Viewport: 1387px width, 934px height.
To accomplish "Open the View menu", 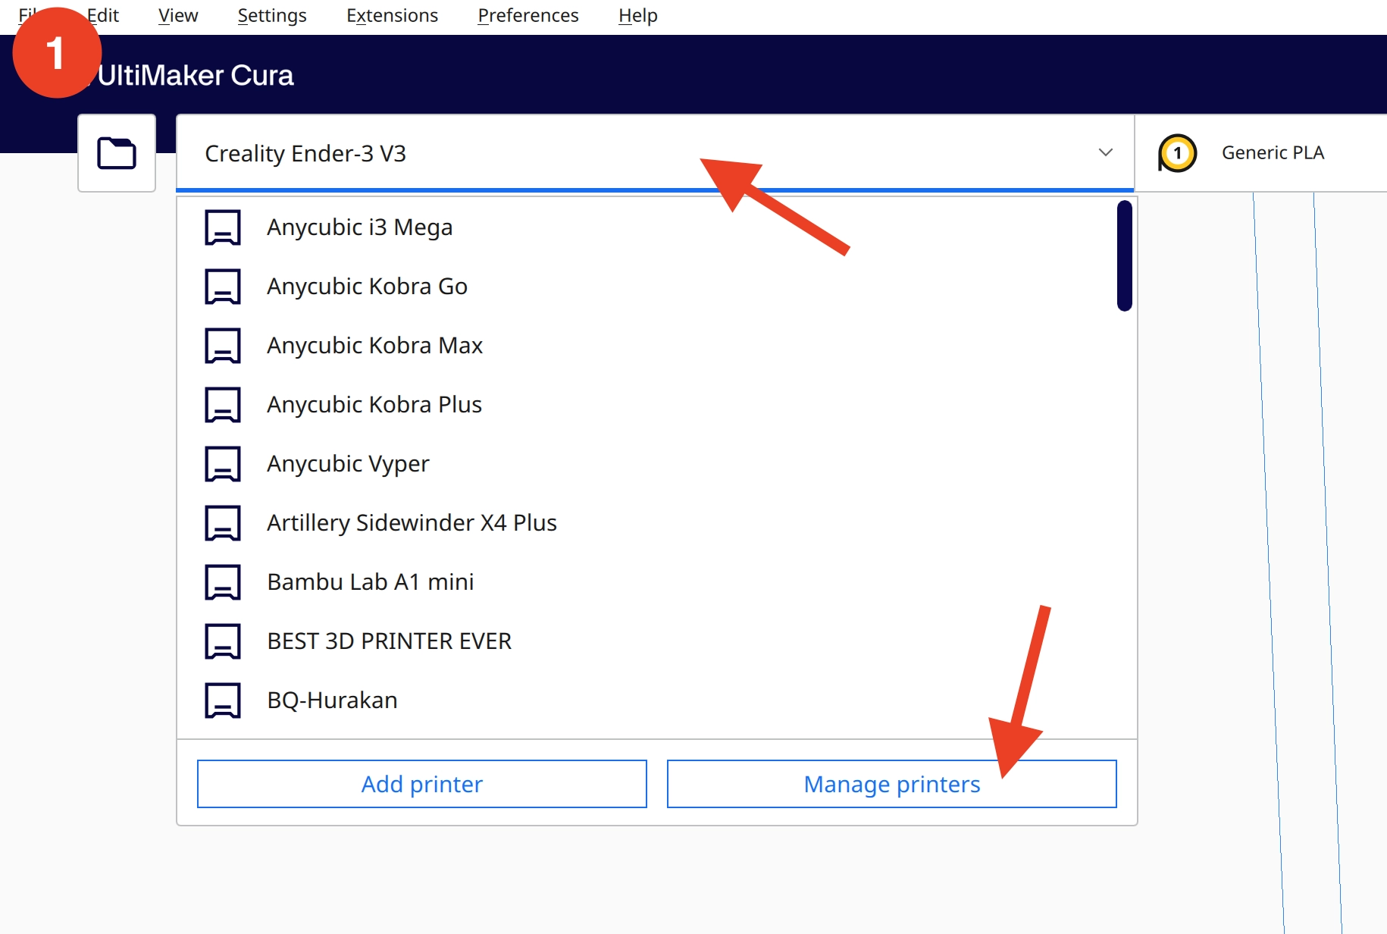I will 178,15.
